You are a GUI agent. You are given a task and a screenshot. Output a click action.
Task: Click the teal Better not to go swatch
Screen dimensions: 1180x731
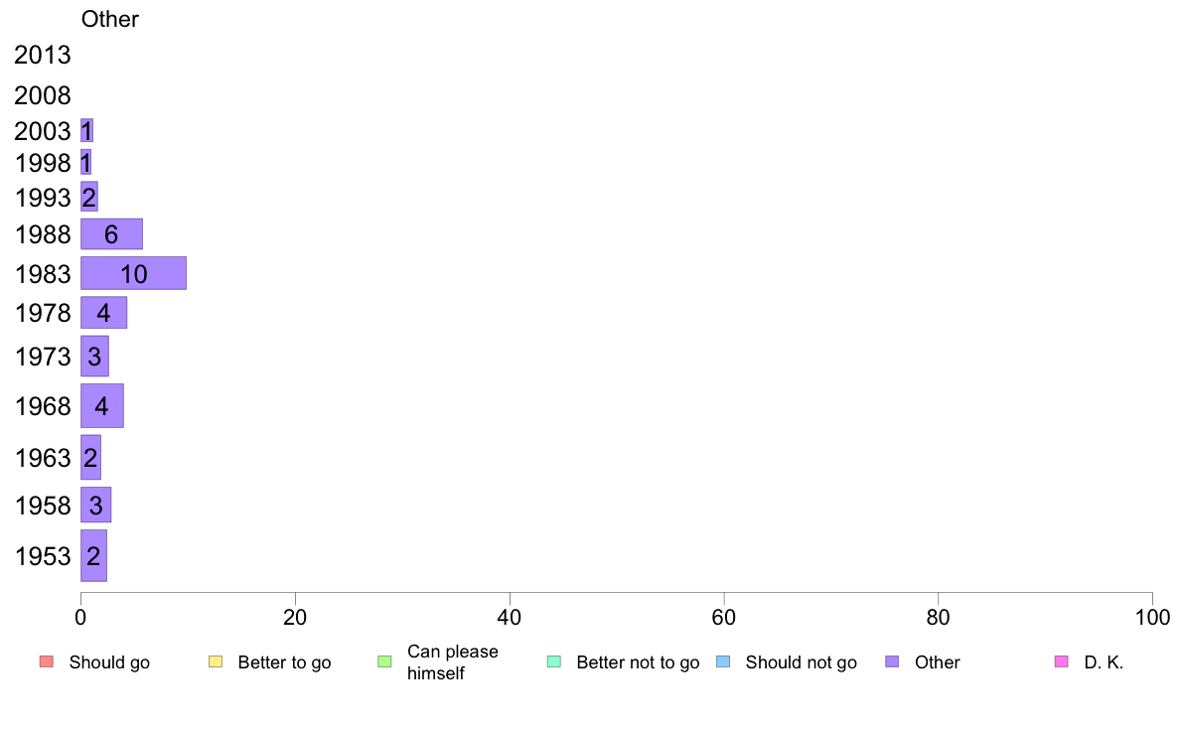(554, 661)
